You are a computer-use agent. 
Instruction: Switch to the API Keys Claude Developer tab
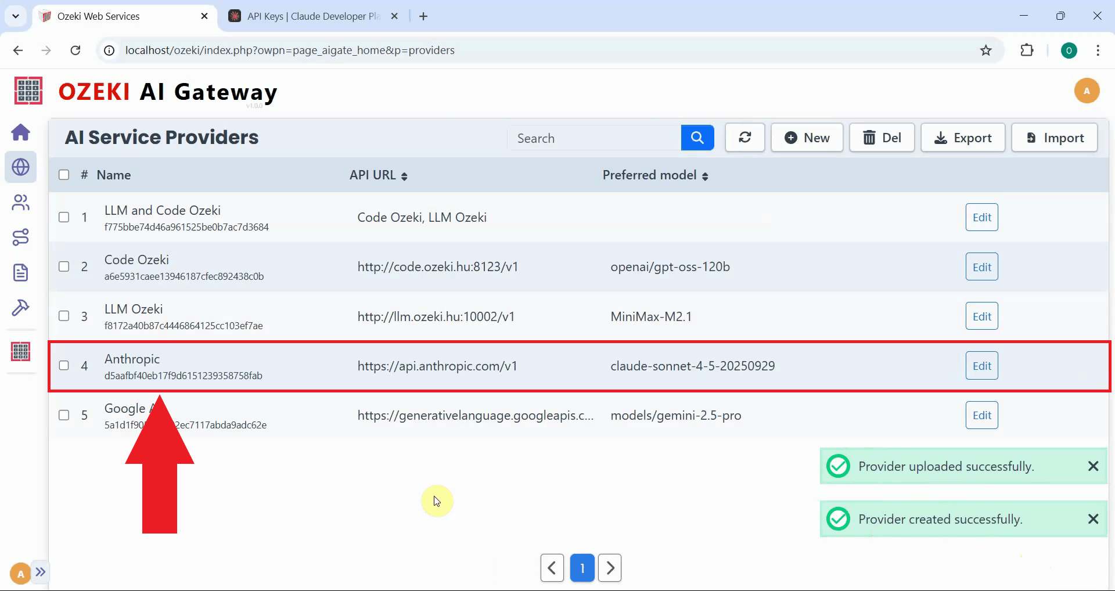313,16
